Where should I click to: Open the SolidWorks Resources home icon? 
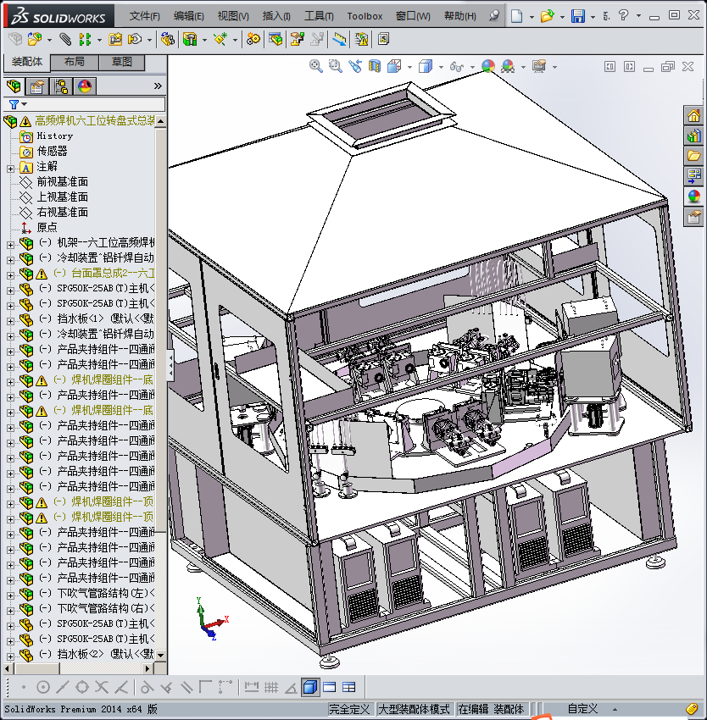(693, 116)
